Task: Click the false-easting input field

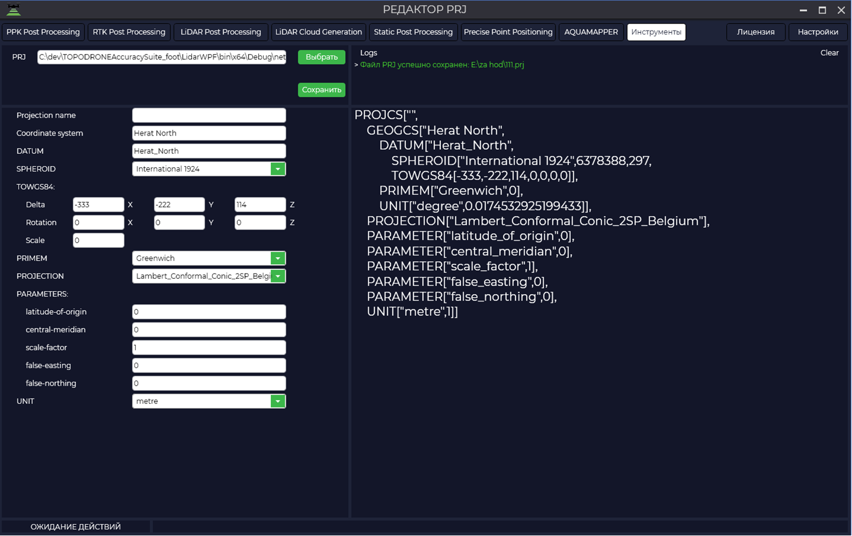Action: pos(209,366)
